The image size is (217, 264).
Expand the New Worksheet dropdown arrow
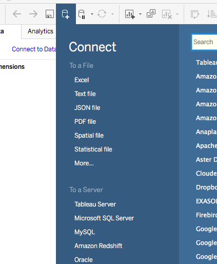[140, 14]
